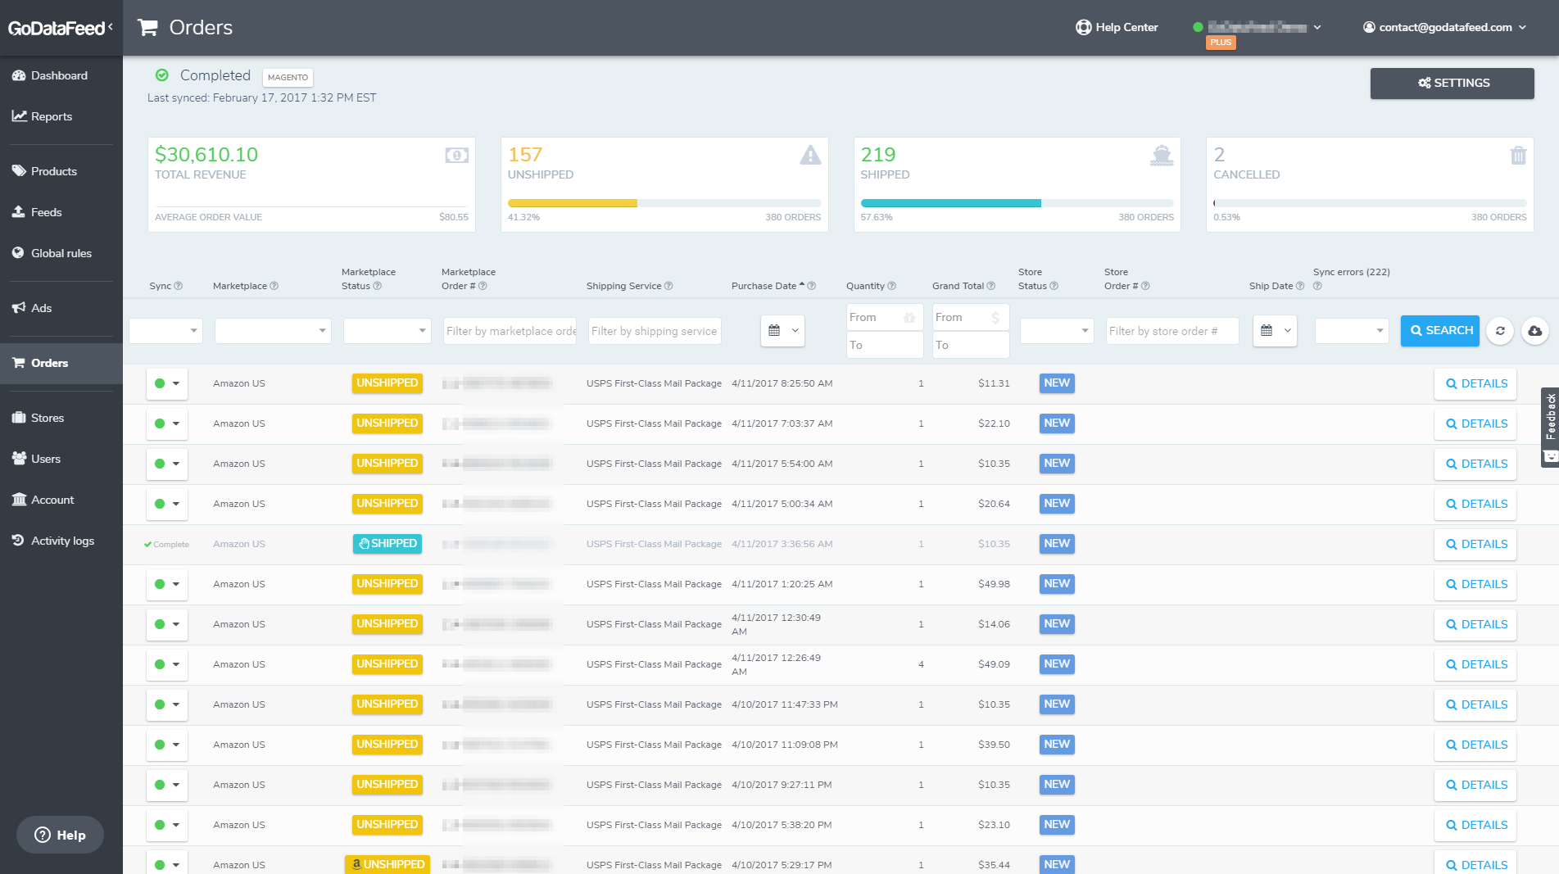This screenshot has width=1559, height=874.
Task: Click the Help Center lifebuoy icon
Action: [1083, 27]
